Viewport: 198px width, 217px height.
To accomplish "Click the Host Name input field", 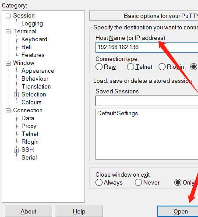I will 147,47.
